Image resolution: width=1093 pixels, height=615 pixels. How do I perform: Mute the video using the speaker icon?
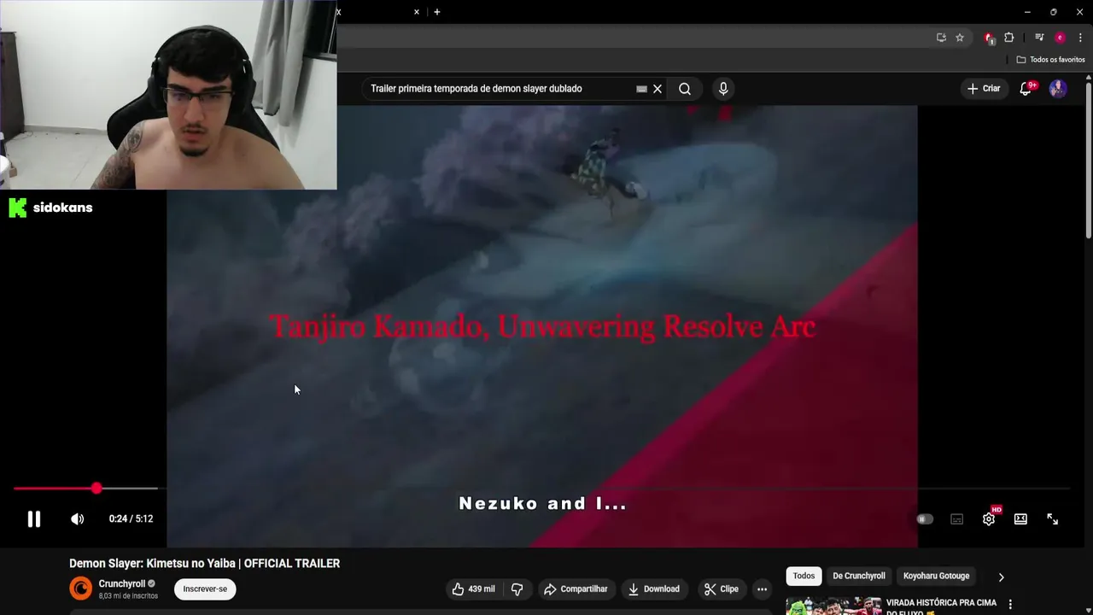pyautogui.click(x=77, y=518)
